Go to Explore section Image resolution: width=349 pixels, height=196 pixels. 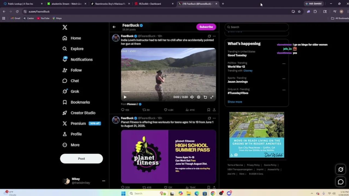tap(73, 49)
